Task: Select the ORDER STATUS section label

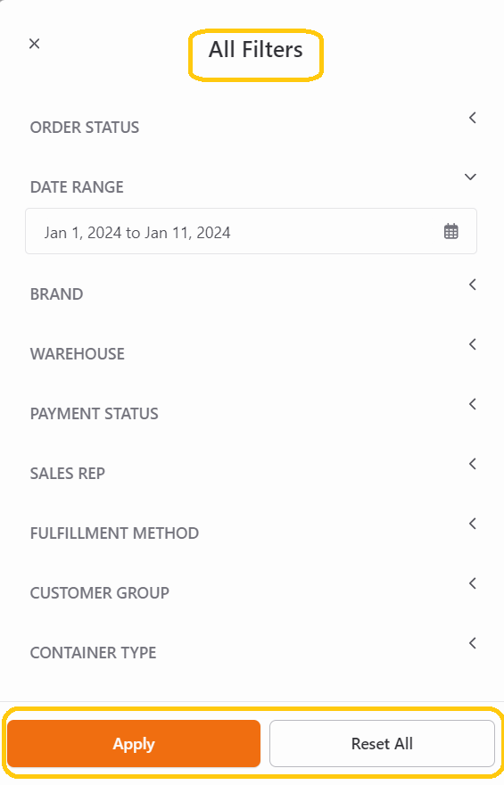Action: (x=85, y=128)
